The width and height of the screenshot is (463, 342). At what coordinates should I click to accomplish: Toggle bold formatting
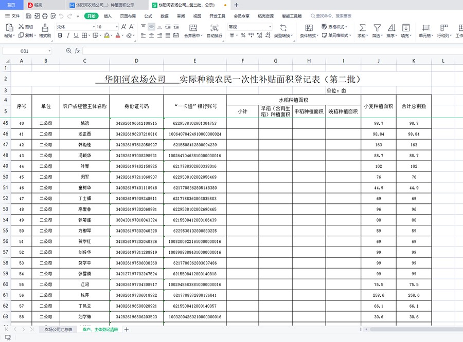(x=60, y=35)
